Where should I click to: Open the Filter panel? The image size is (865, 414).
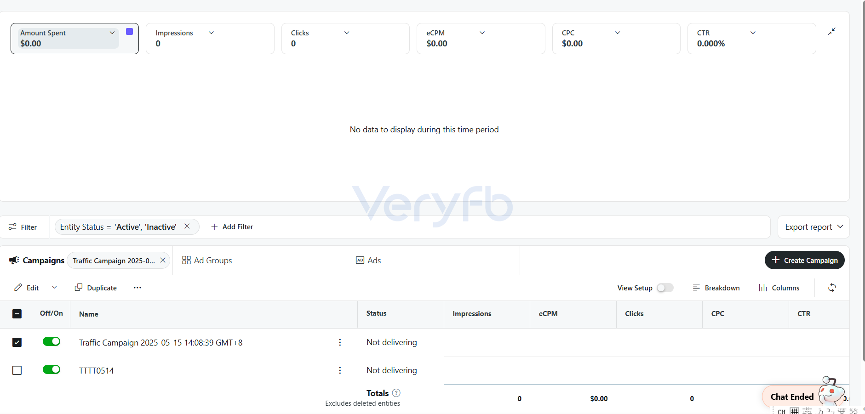coord(23,227)
